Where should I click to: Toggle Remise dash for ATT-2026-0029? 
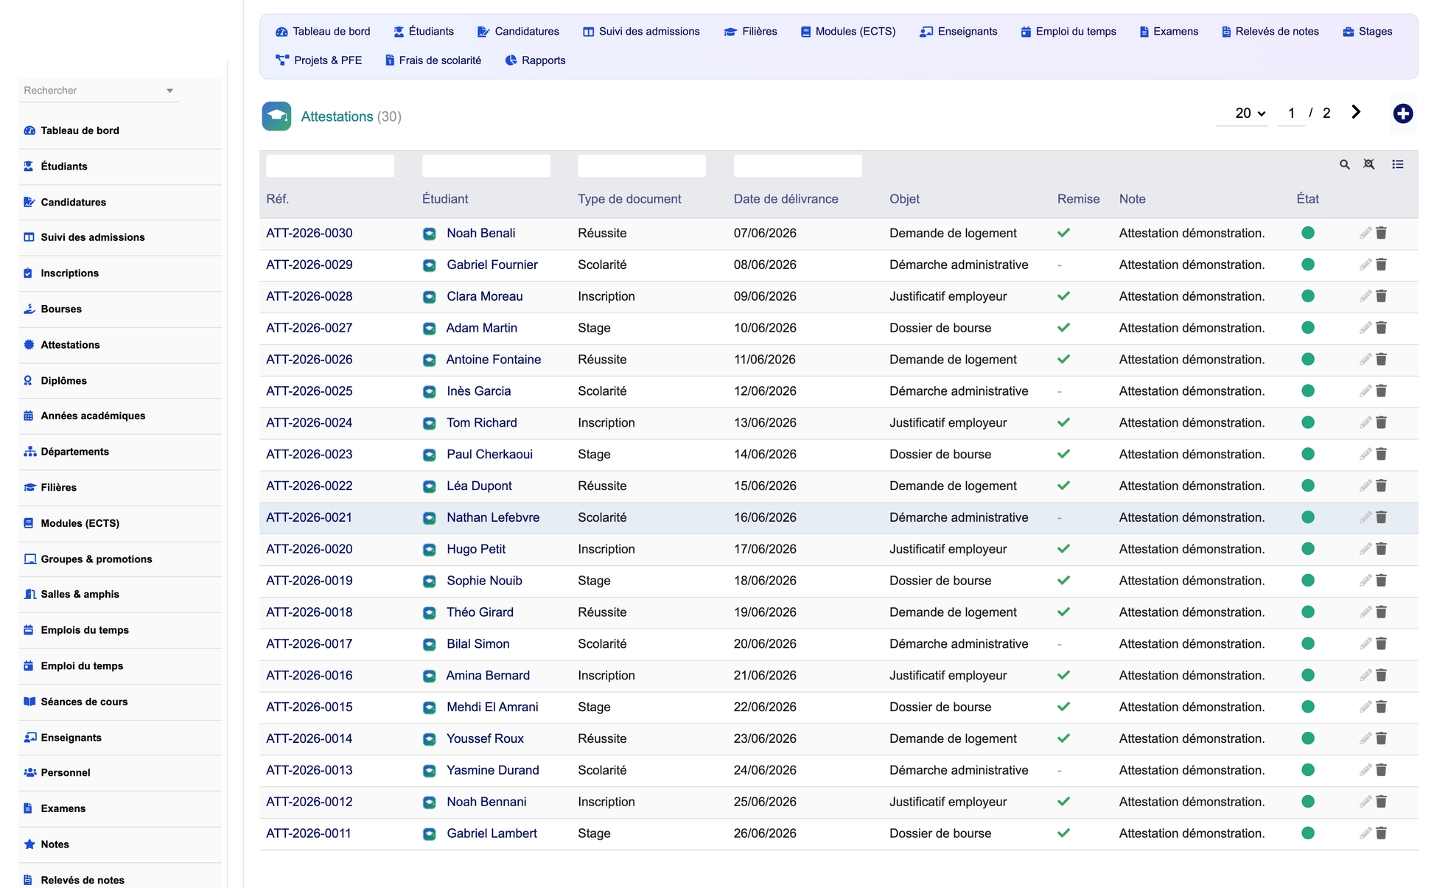(1060, 265)
